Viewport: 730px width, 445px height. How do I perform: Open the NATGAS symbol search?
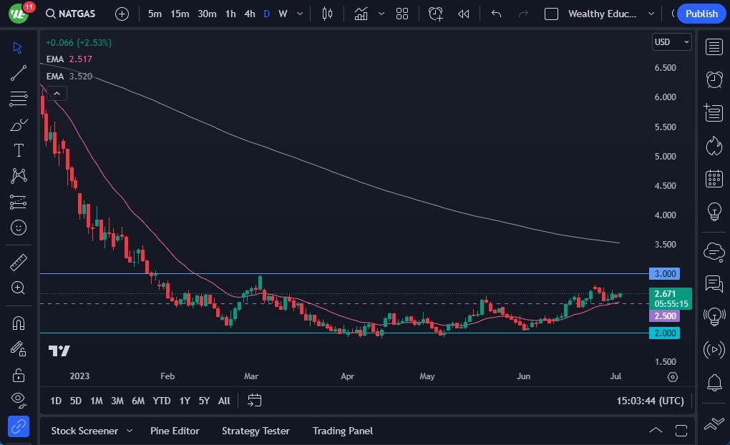click(71, 14)
